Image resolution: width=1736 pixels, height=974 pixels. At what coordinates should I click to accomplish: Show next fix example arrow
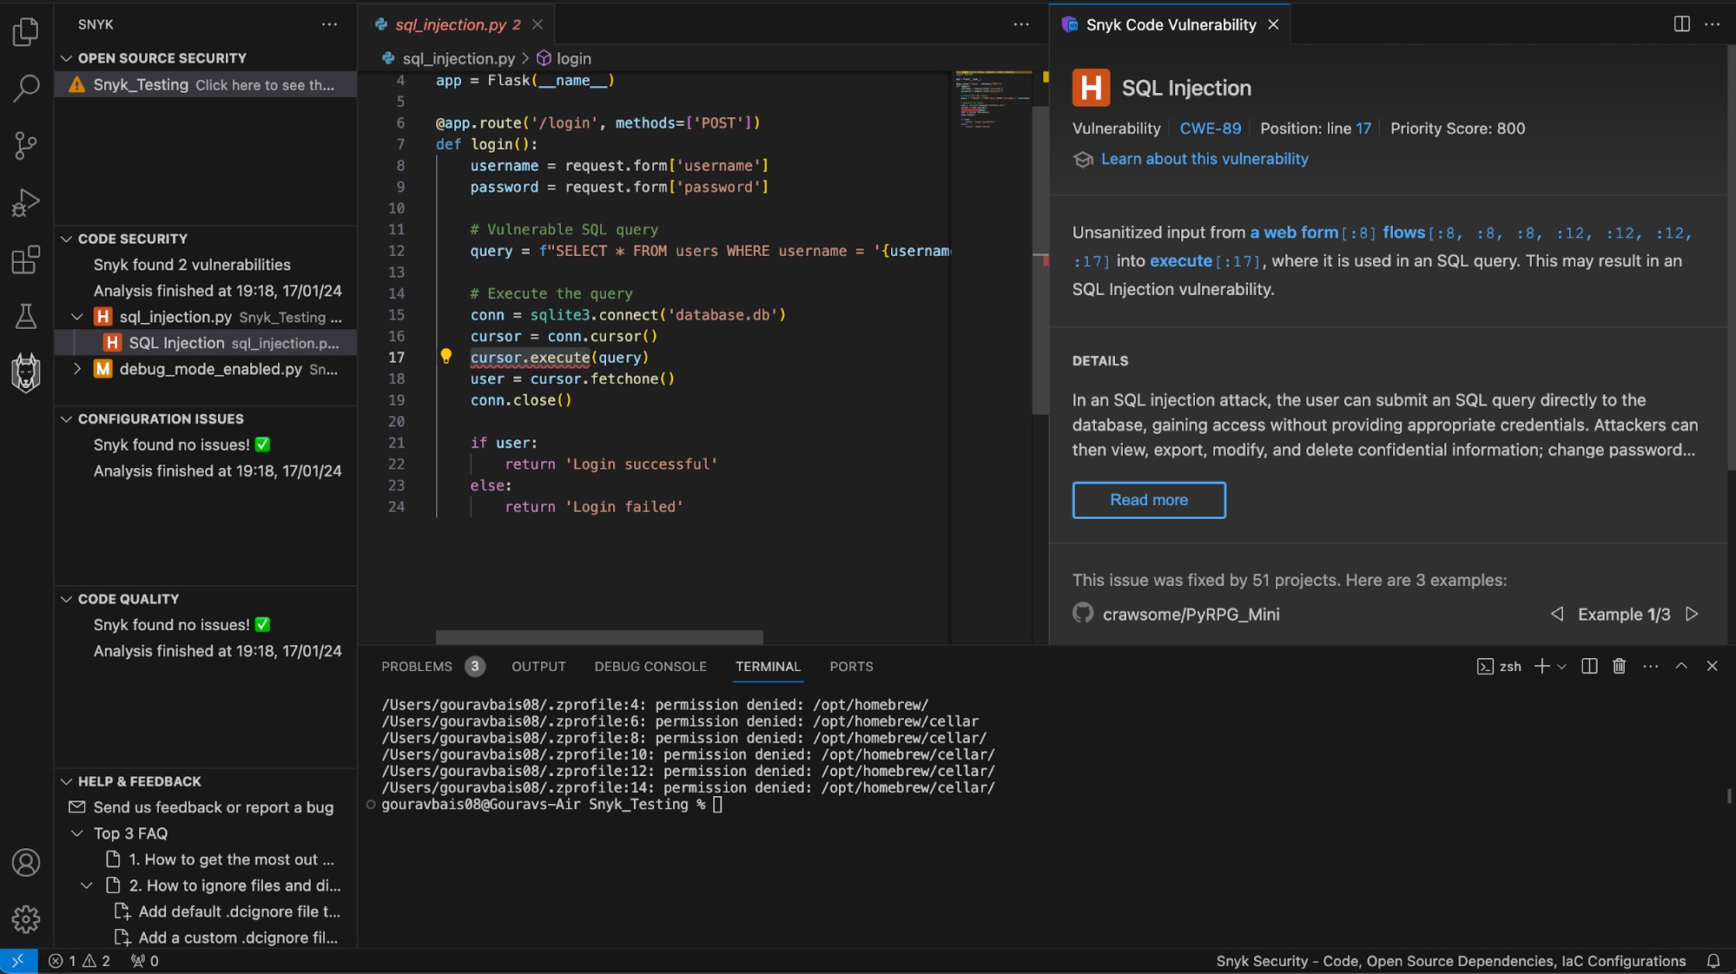(1692, 614)
